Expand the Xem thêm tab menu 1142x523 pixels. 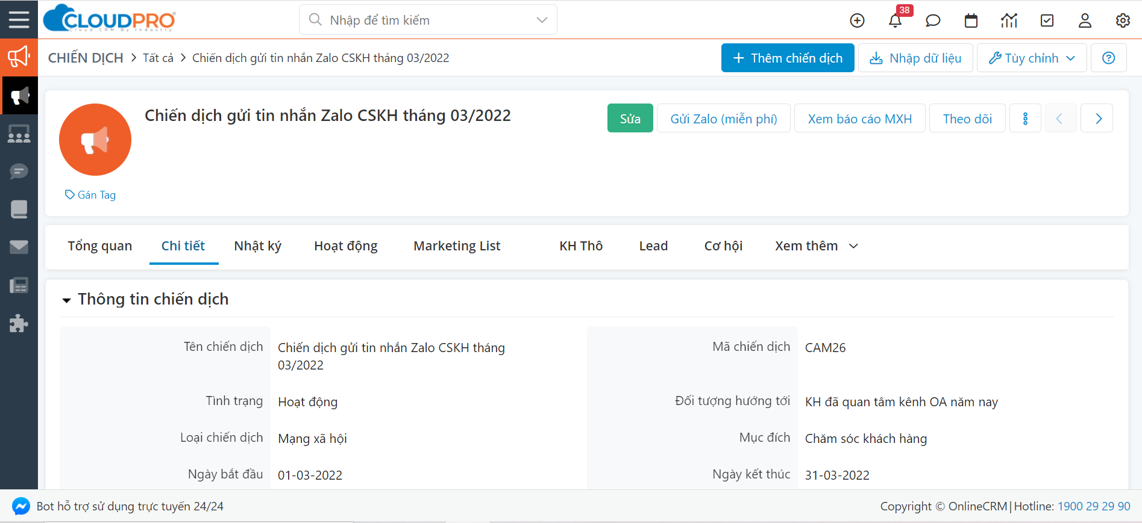tap(816, 246)
